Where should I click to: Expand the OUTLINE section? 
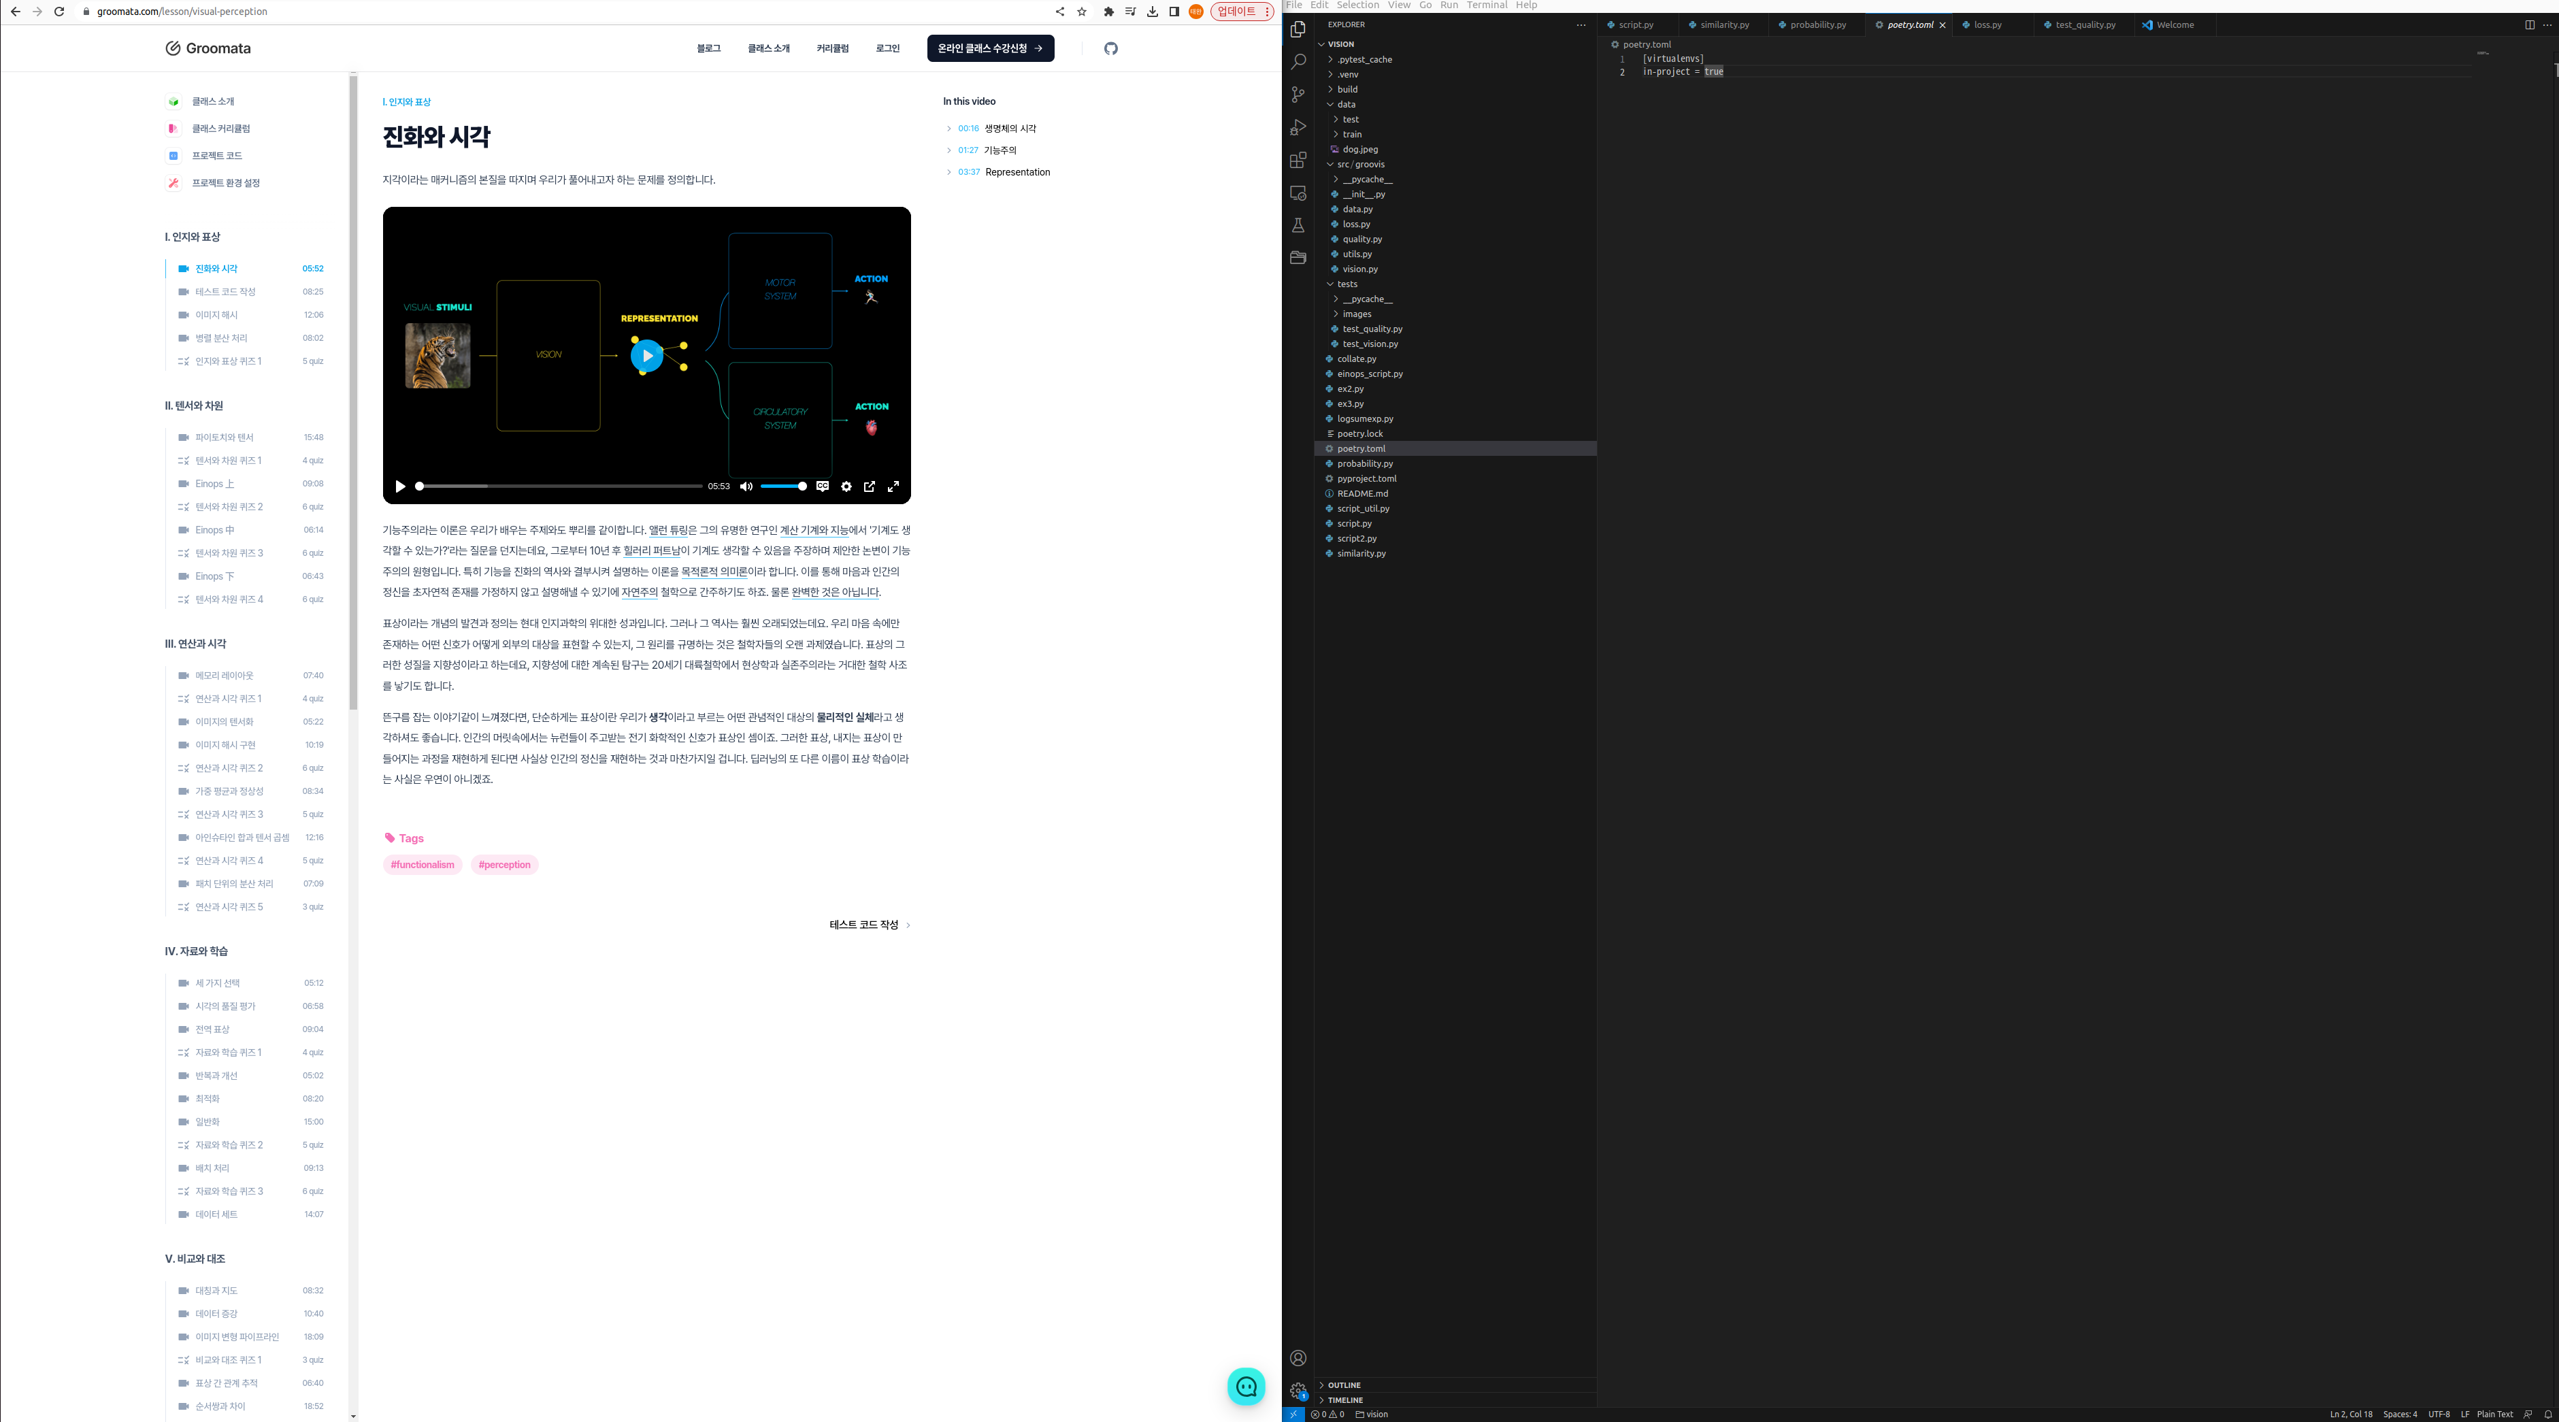pos(1344,1385)
